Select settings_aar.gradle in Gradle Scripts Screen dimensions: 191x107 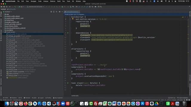click(19, 36)
